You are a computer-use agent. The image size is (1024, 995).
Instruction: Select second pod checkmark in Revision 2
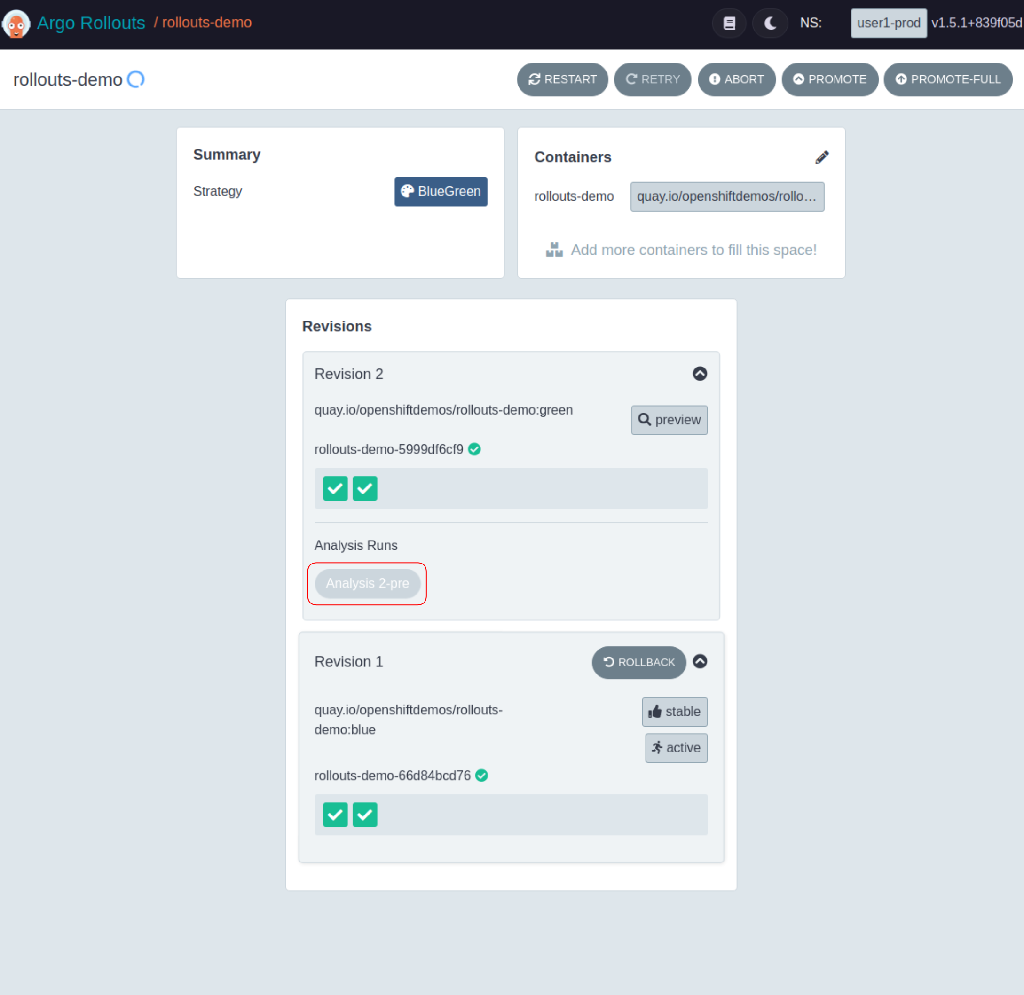pos(365,488)
